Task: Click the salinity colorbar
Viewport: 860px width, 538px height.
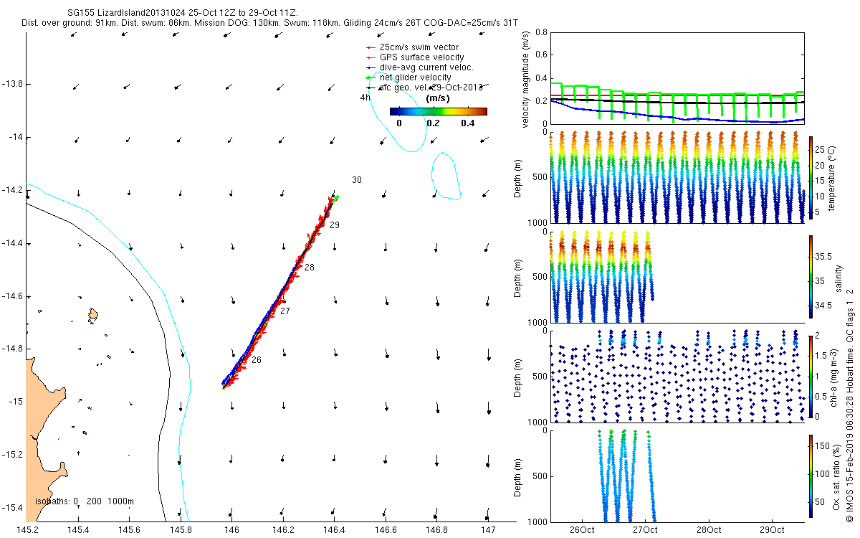Action: (811, 278)
